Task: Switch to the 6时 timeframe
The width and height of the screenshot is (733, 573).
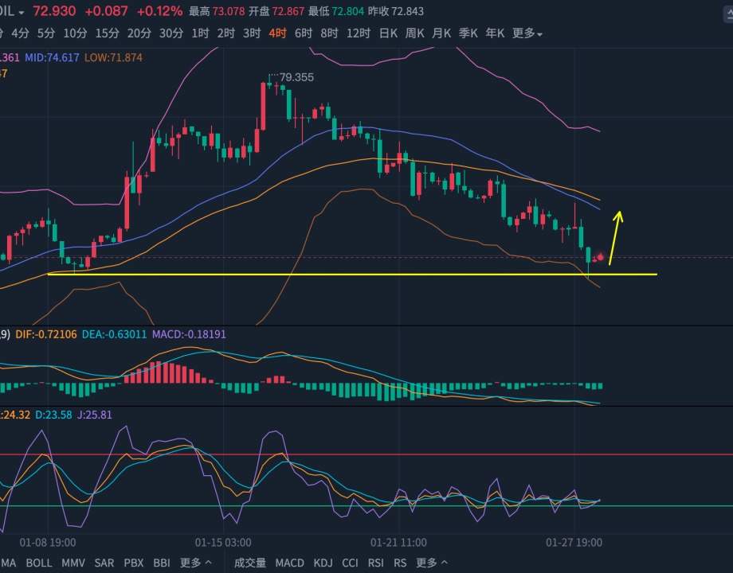Action: [x=304, y=33]
